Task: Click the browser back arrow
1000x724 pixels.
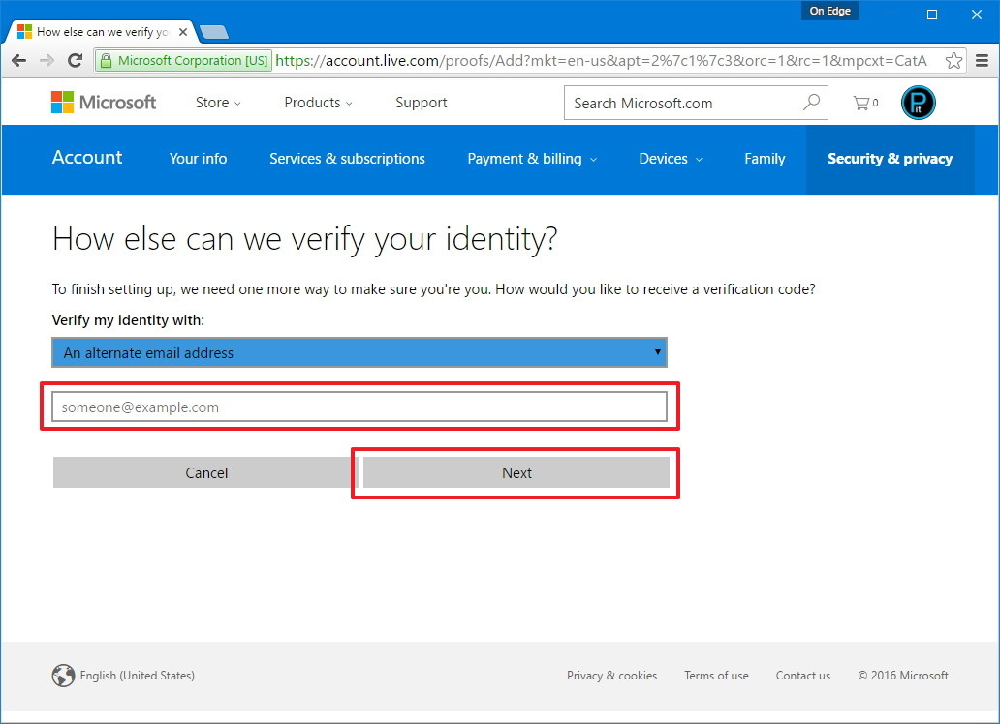Action: 18,61
